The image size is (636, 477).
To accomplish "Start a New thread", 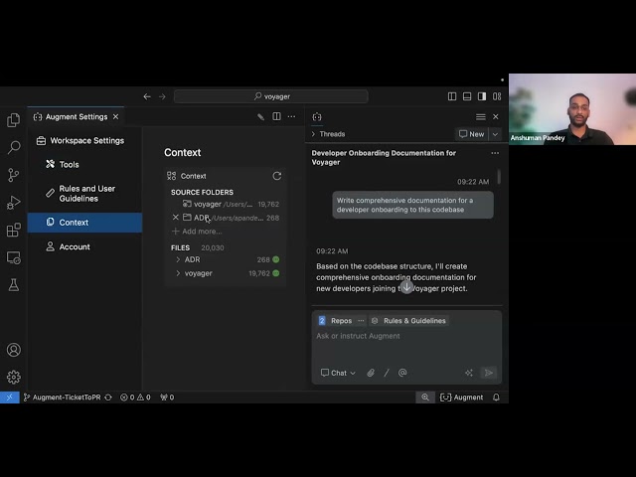I will [x=471, y=134].
